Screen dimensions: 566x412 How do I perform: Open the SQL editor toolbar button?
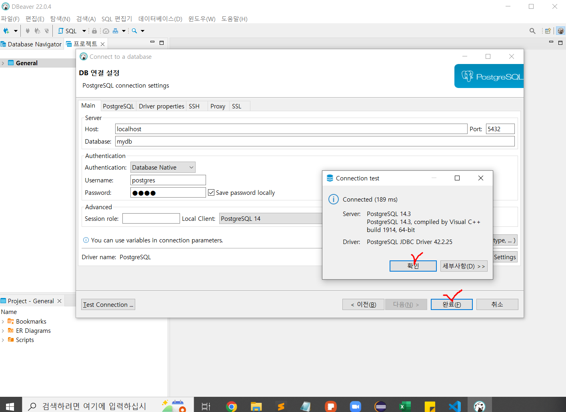[67, 31]
